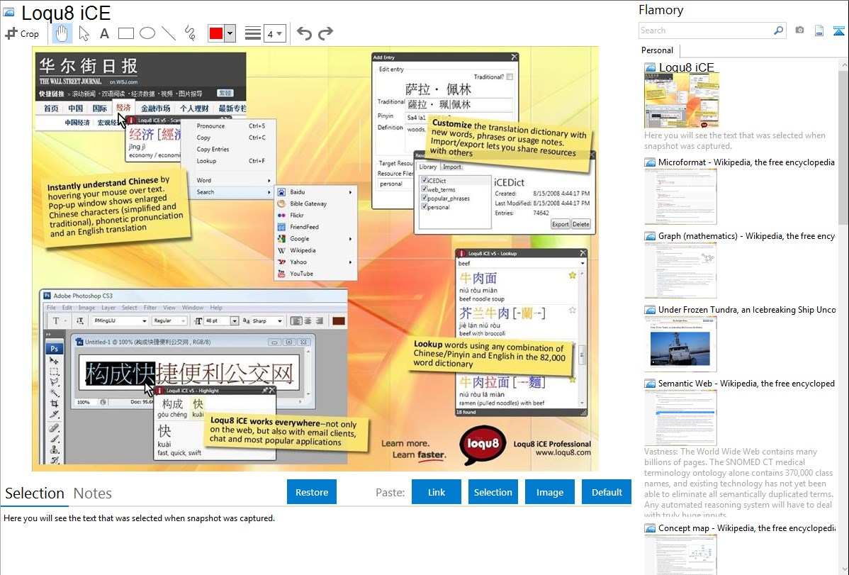Click the camera capture icon
The image size is (849, 575).
(x=799, y=30)
